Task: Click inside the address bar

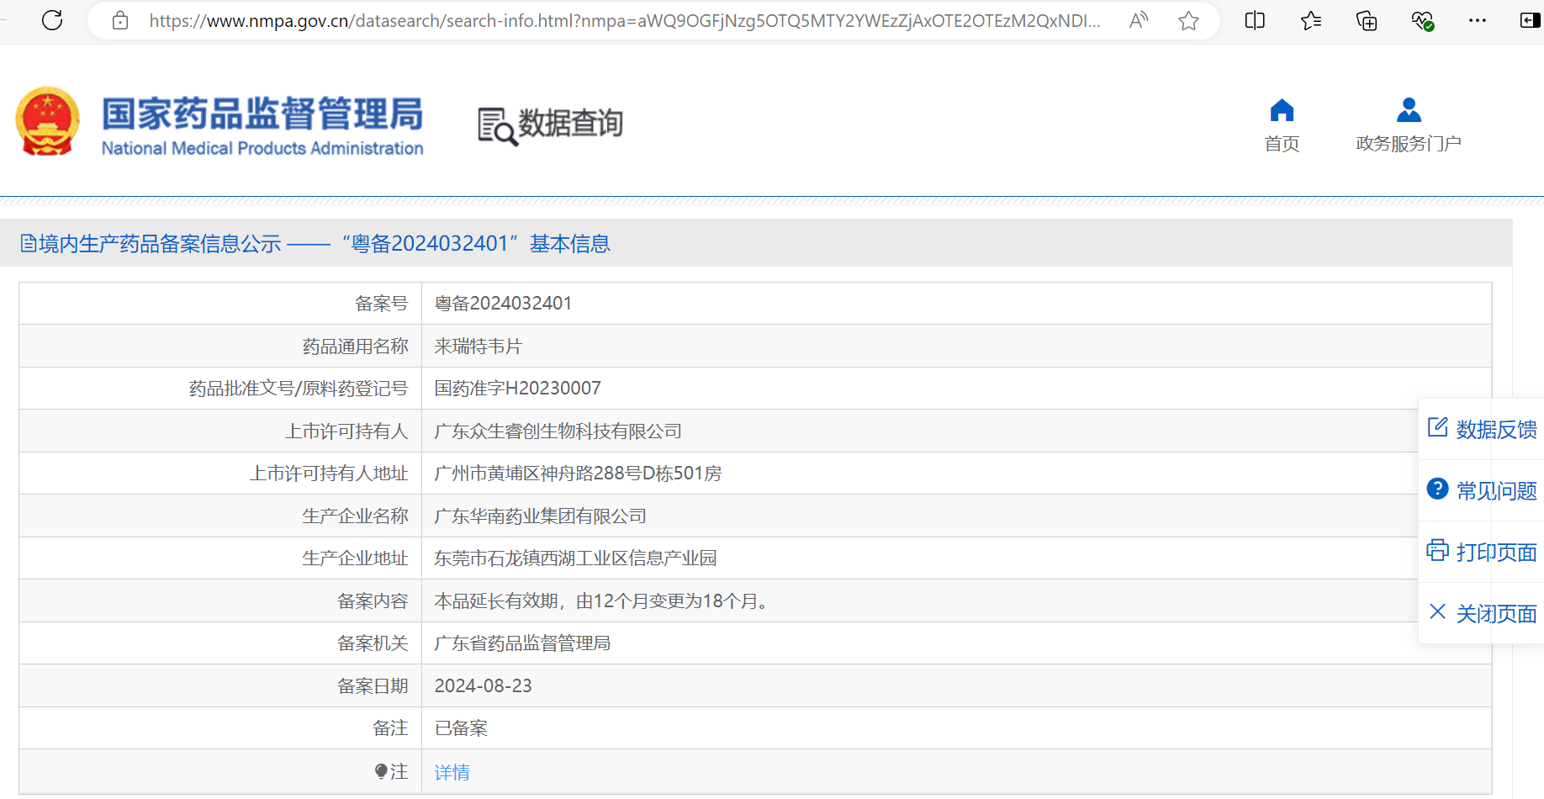Action: (x=589, y=20)
